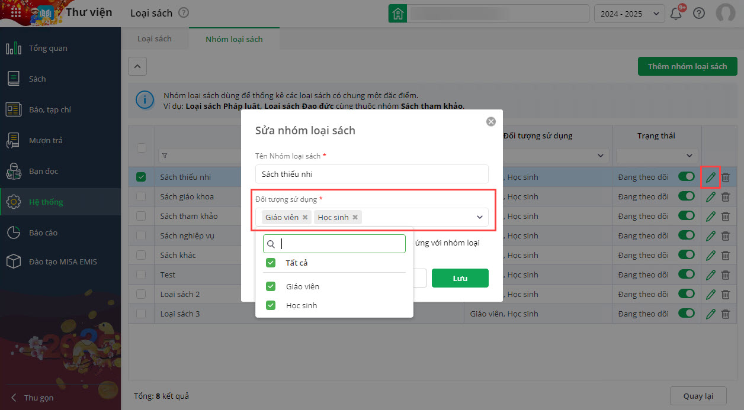Uncheck Học sinh option in dropdown
744x410 pixels.
pos(271,305)
